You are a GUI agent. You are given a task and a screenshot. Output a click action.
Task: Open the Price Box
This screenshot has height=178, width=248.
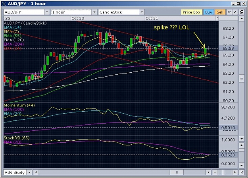tap(192, 12)
